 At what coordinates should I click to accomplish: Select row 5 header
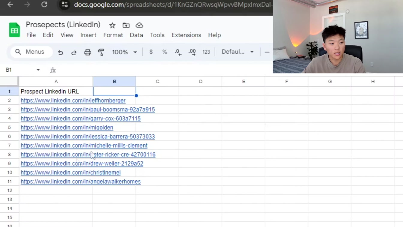point(9,127)
